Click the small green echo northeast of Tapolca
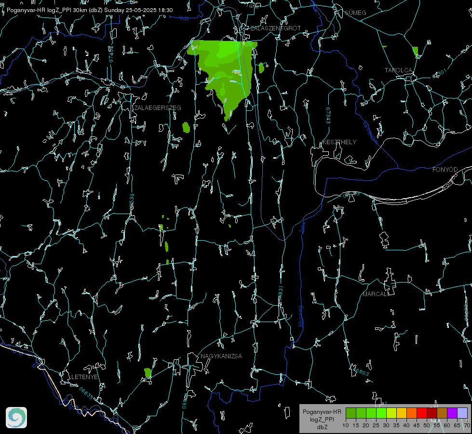The image size is (472, 434). point(416,51)
